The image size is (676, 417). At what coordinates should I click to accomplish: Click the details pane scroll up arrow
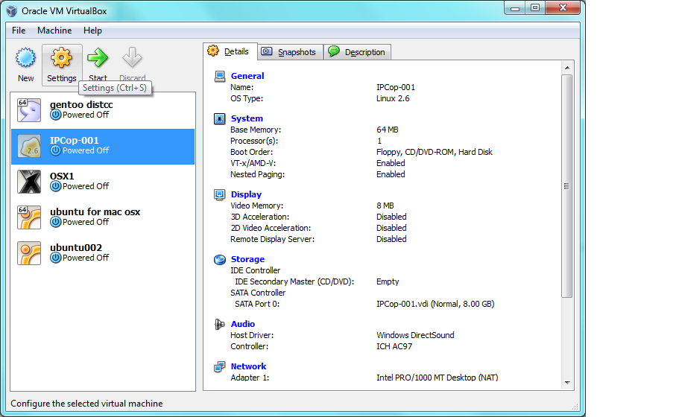pos(567,68)
